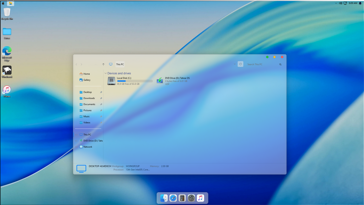Screen dimensions: 364x205
Task: Toggle the pin next to Downloads
Action: (x=101, y=98)
